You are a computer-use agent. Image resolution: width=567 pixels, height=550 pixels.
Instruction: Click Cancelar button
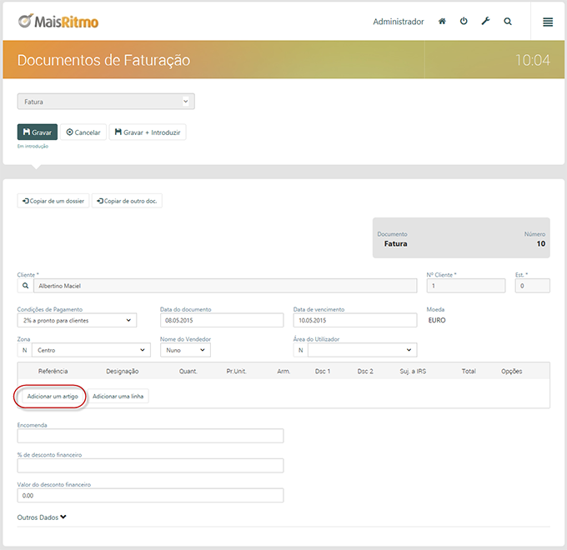click(x=83, y=132)
